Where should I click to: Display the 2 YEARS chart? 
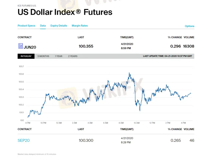tap(73, 56)
